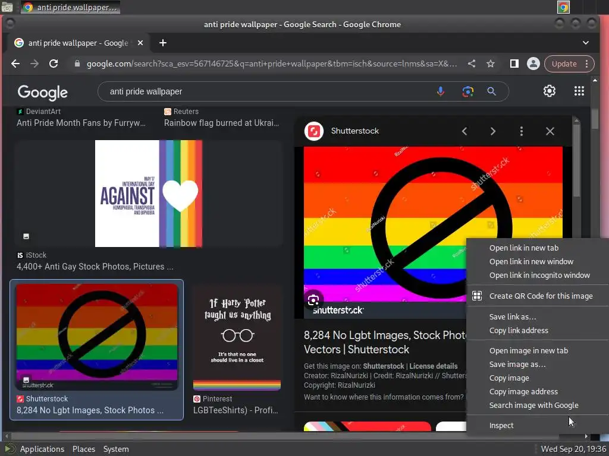
Task: Open DeviantArt Anti Pride Month Fans link
Action: 81,123
